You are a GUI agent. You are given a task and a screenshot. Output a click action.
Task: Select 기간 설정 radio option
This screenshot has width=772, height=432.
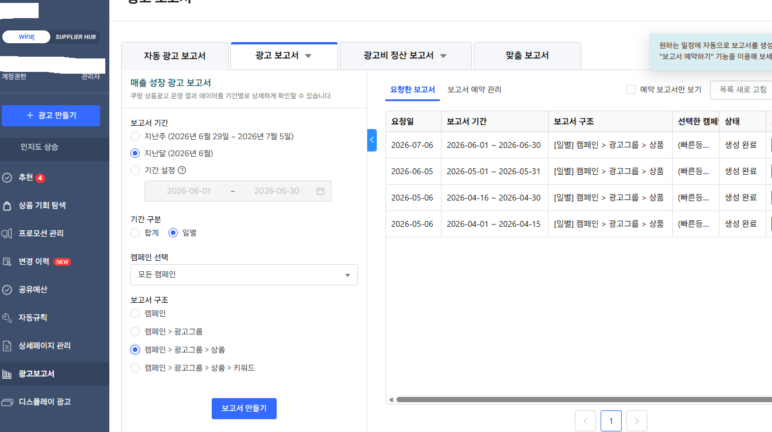coord(135,170)
